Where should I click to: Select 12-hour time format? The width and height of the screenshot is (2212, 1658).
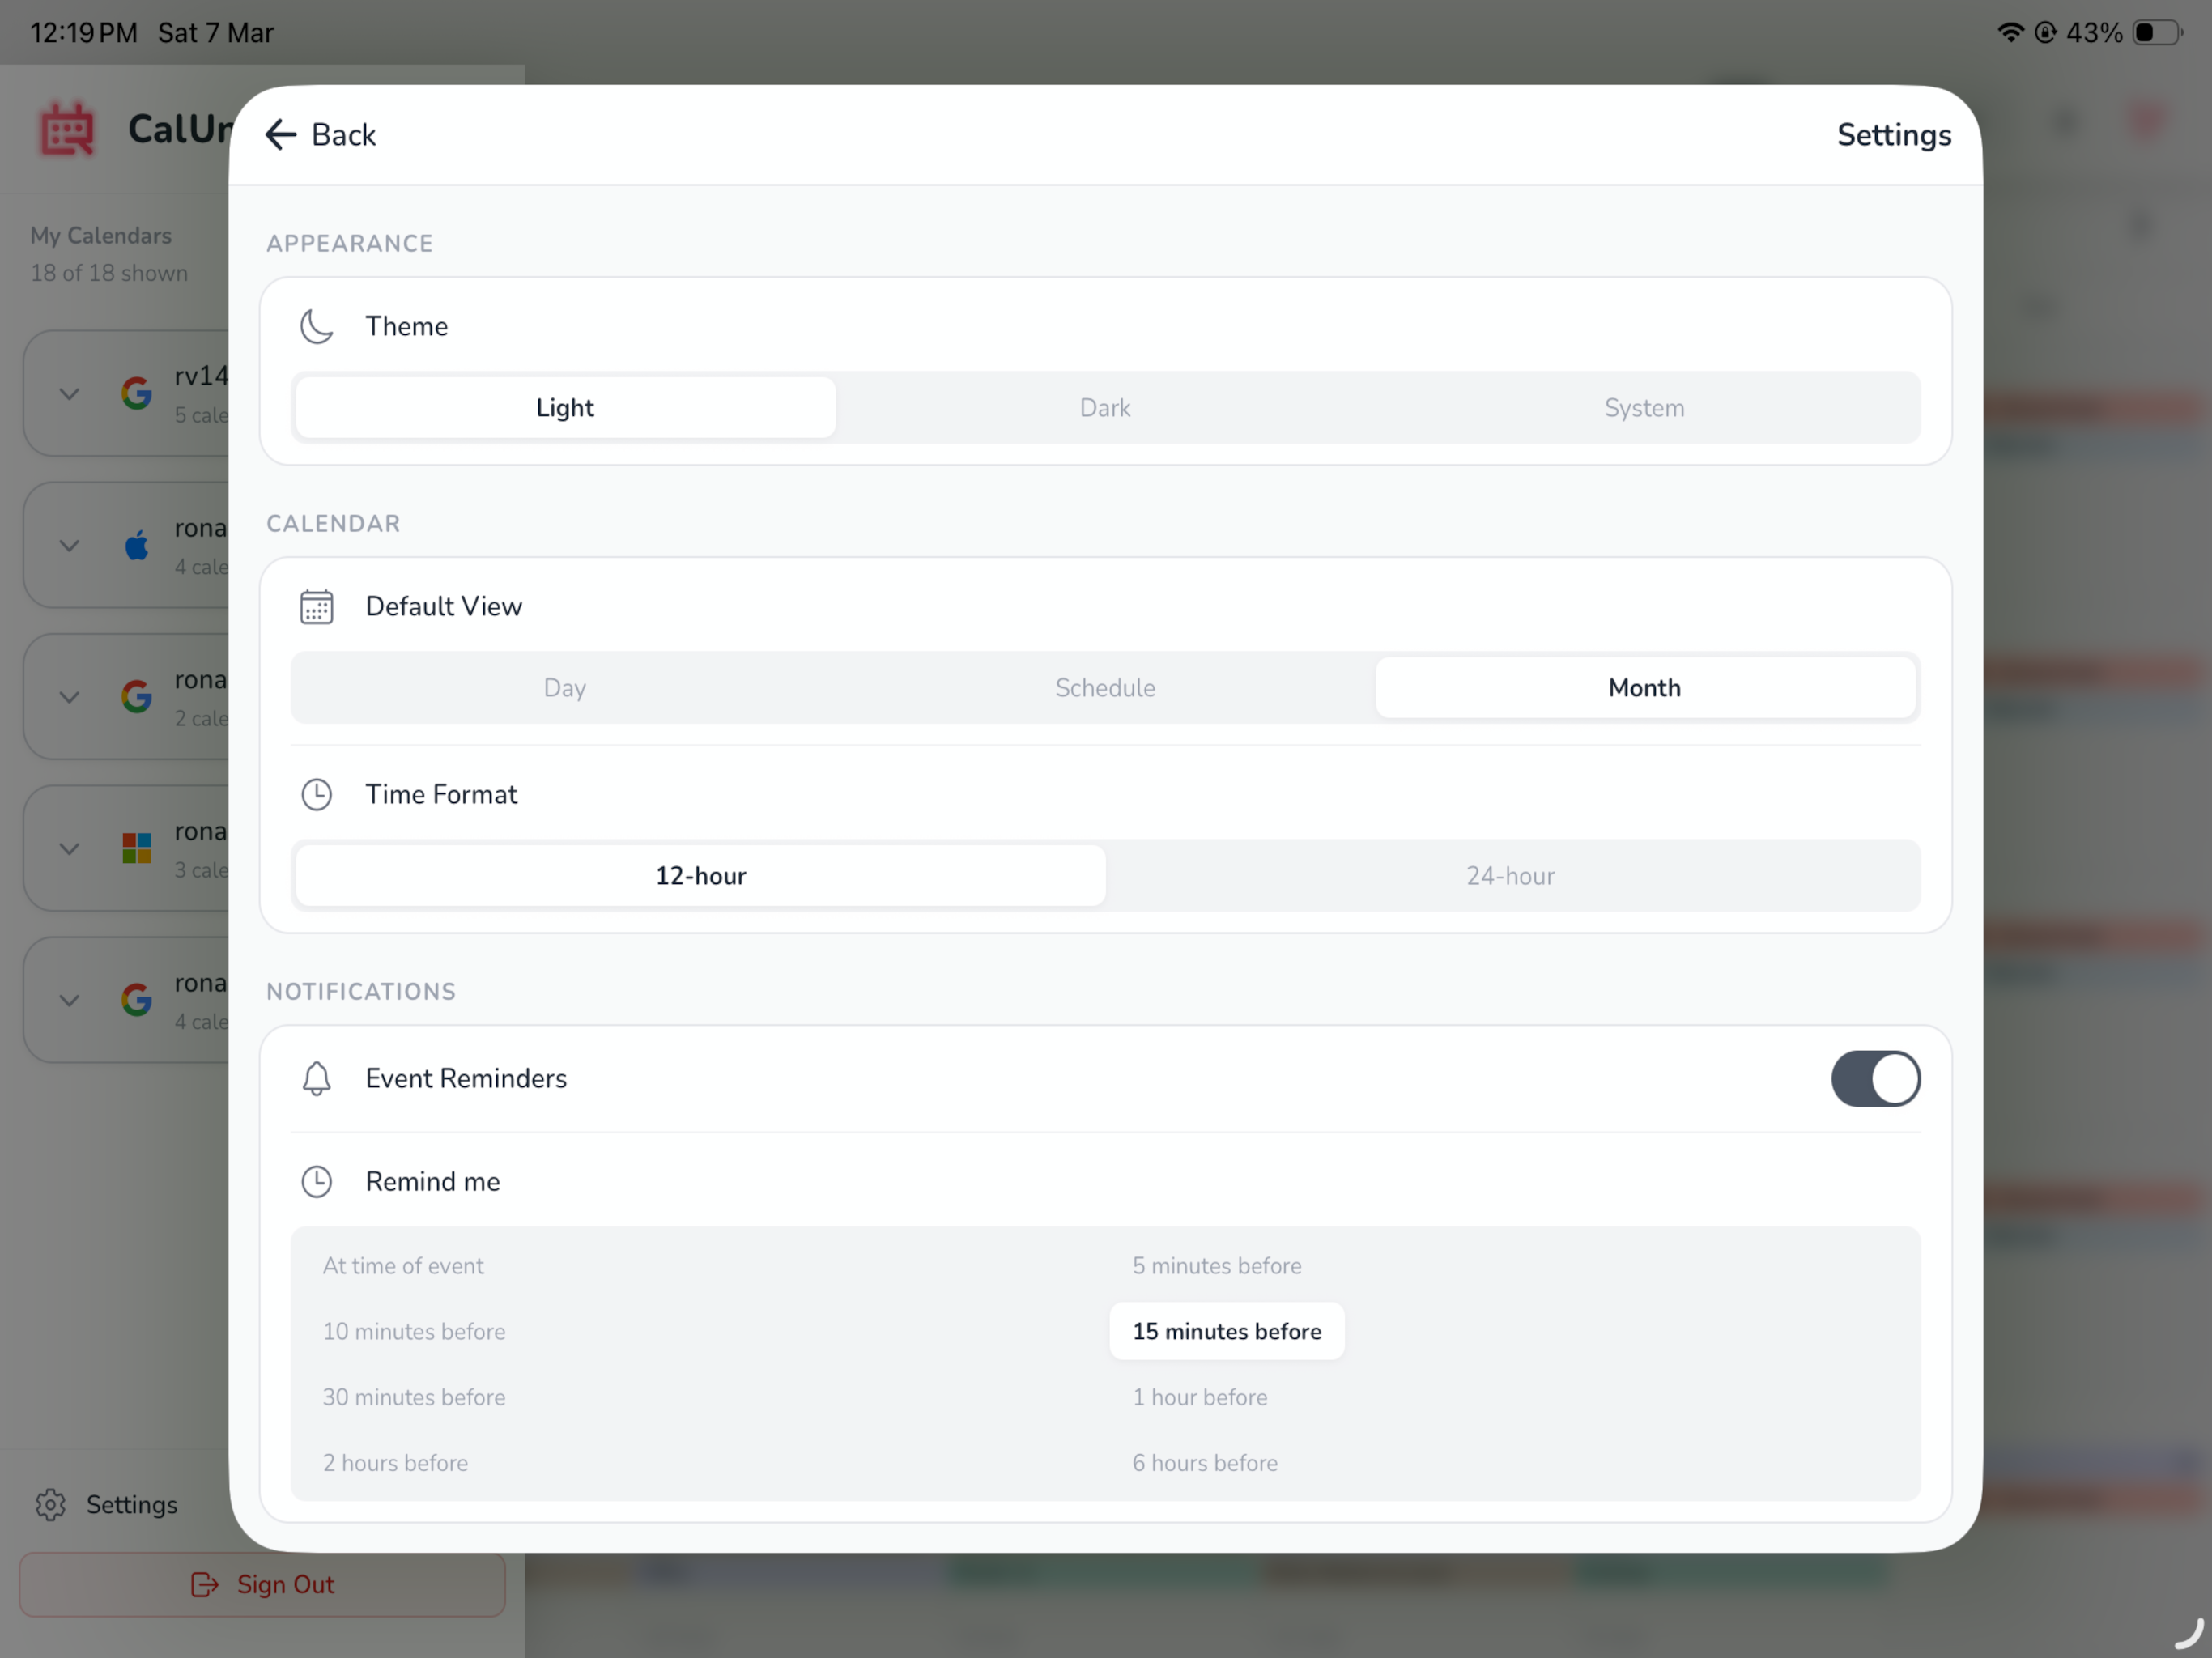(x=700, y=876)
